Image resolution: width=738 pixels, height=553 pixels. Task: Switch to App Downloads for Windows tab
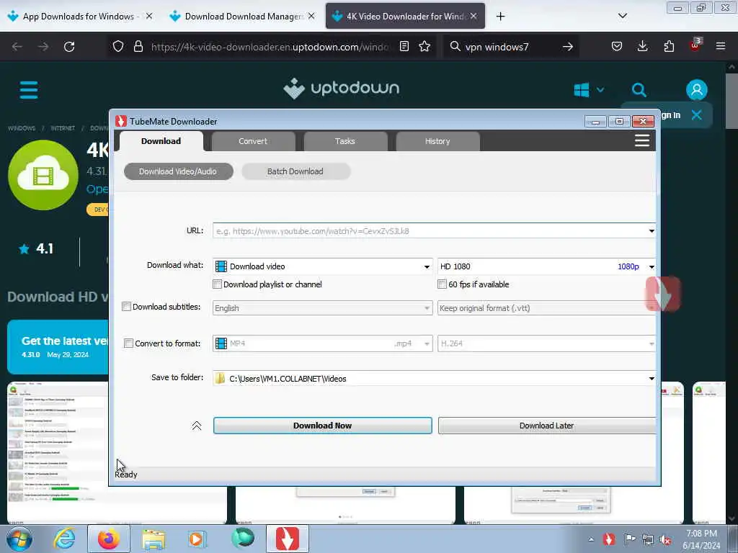[80, 17]
